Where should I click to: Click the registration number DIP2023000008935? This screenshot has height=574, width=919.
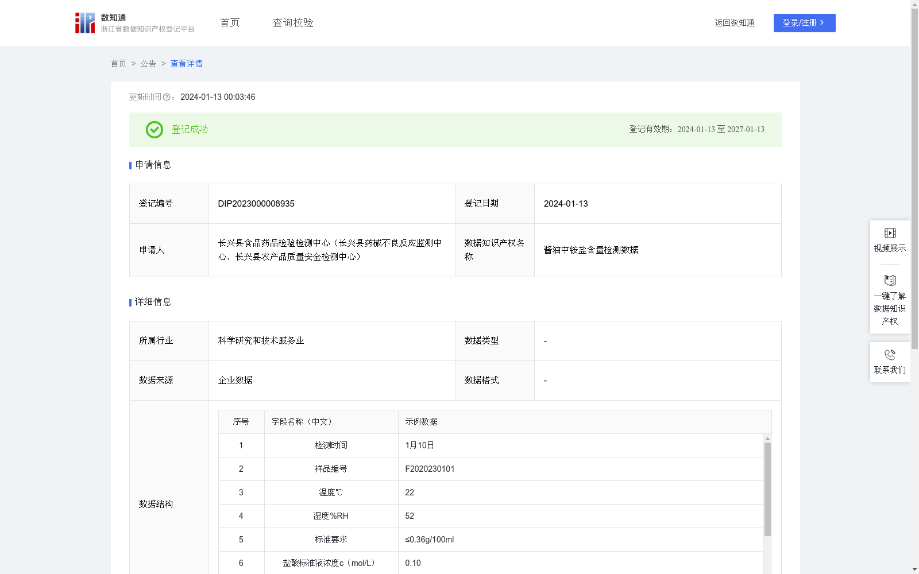[x=256, y=204]
